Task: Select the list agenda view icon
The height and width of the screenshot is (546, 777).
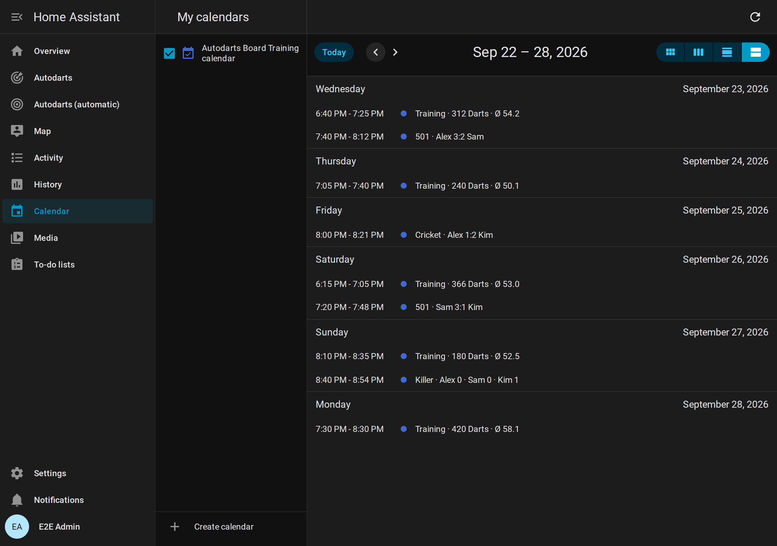Action: coord(755,52)
